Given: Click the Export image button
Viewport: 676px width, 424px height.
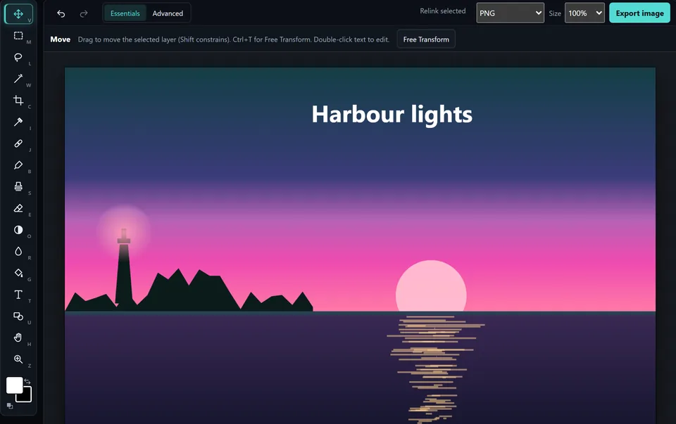Looking at the screenshot, I should 640,13.
